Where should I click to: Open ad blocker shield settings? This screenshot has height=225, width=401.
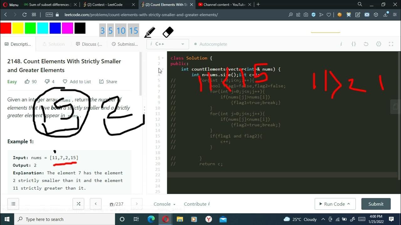click(x=313, y=15)
